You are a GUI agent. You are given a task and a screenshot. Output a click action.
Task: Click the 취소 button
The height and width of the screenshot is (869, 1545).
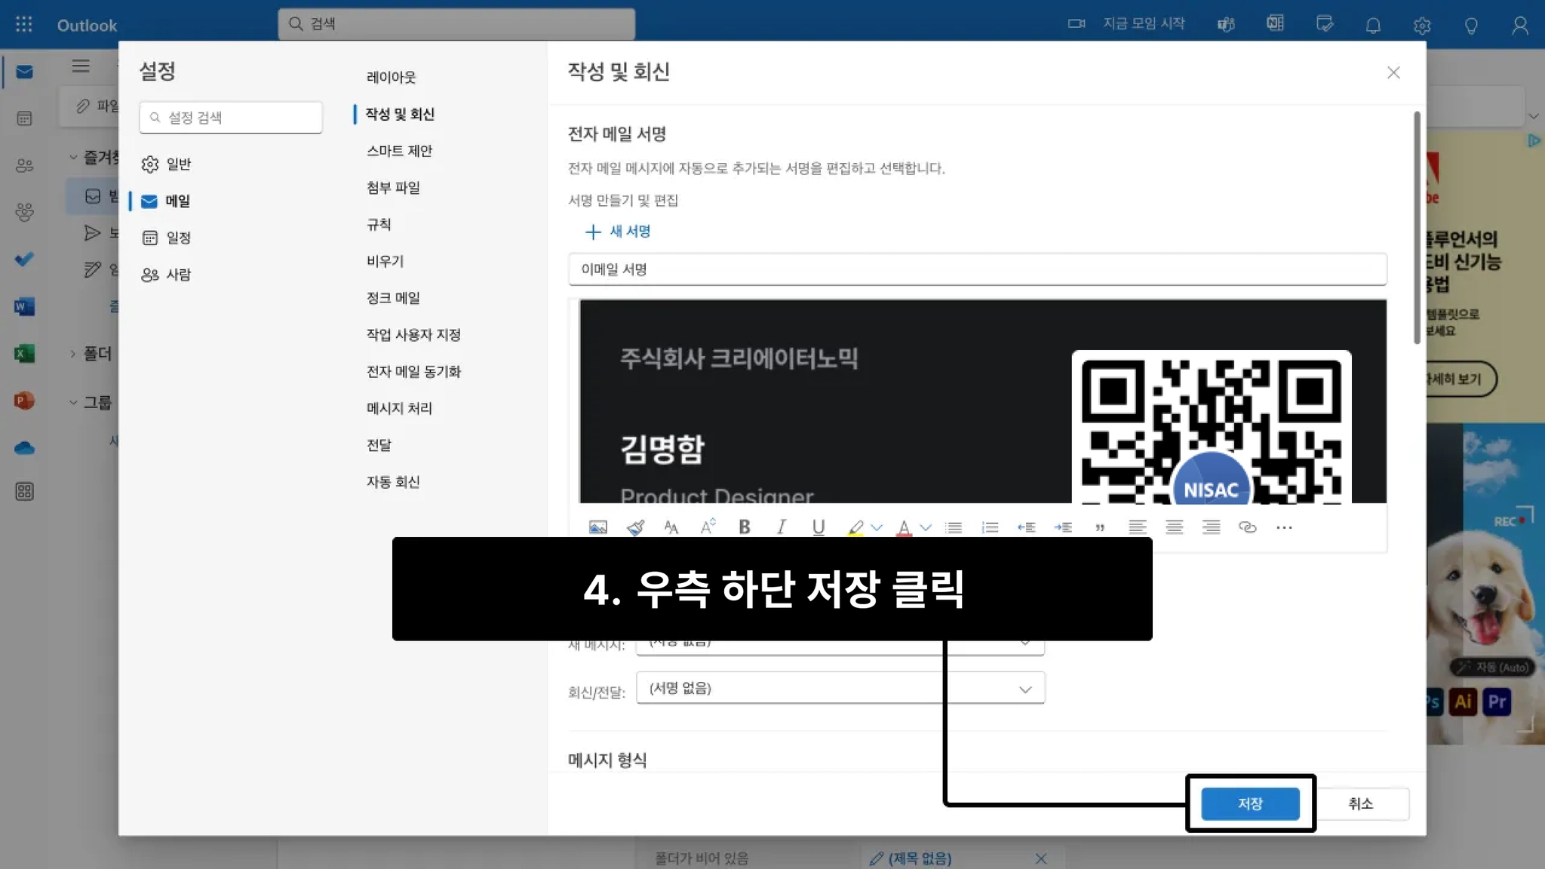(1360, 803)
